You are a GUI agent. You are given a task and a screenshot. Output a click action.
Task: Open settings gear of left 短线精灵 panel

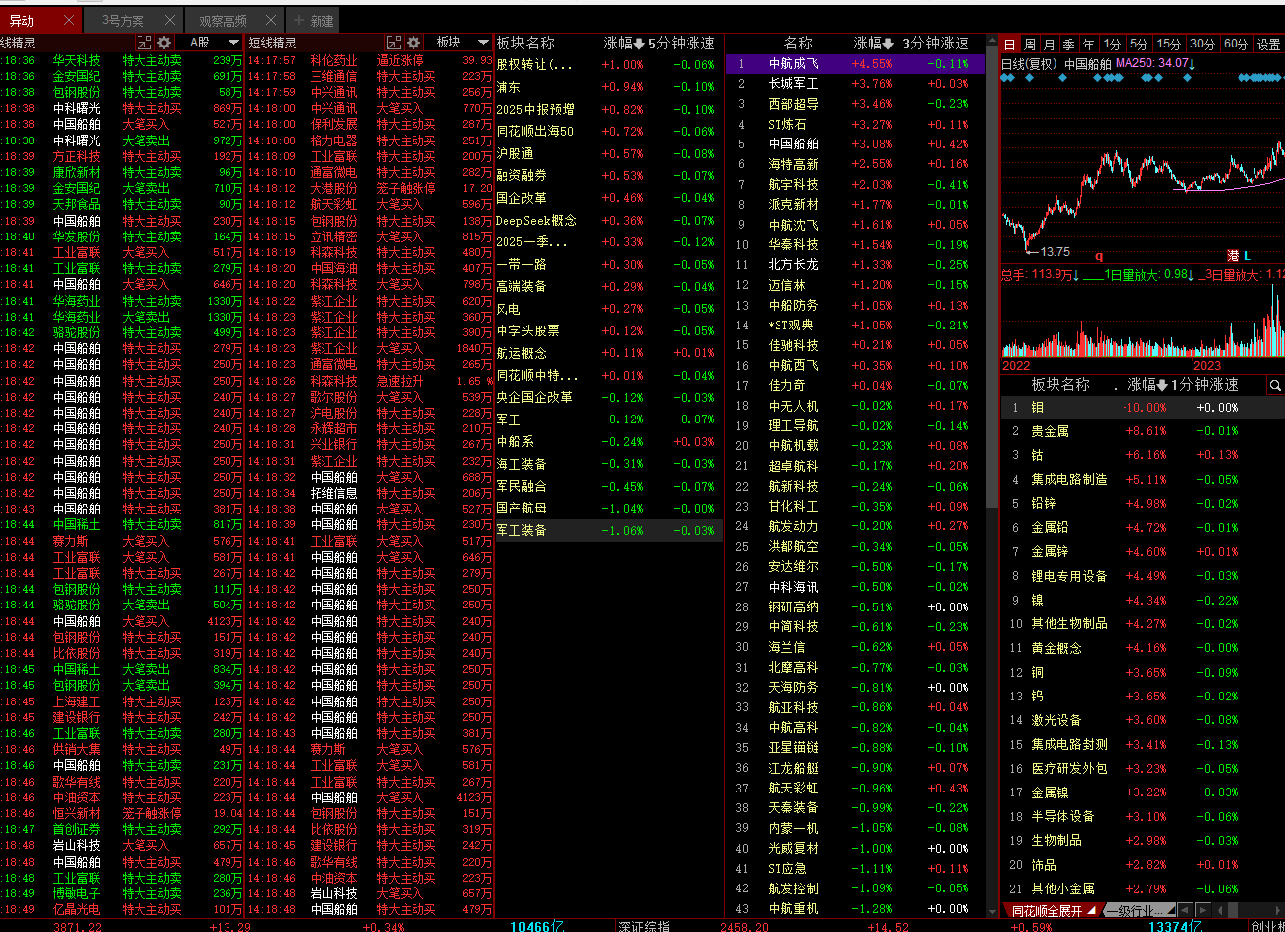click(x=164, y=43)
